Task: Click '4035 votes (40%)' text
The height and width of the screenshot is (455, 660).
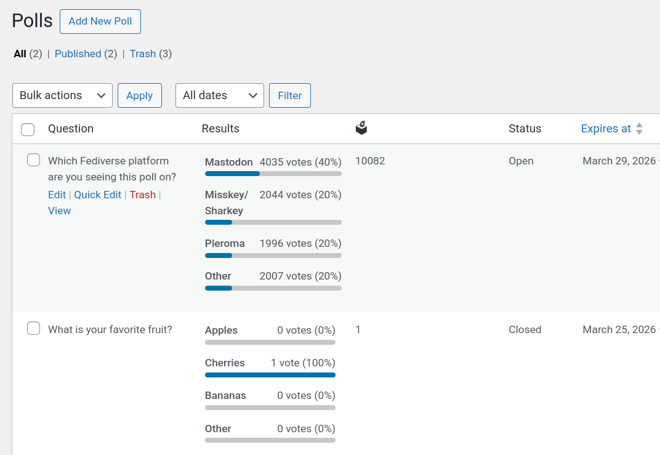Action: point(300,162)
